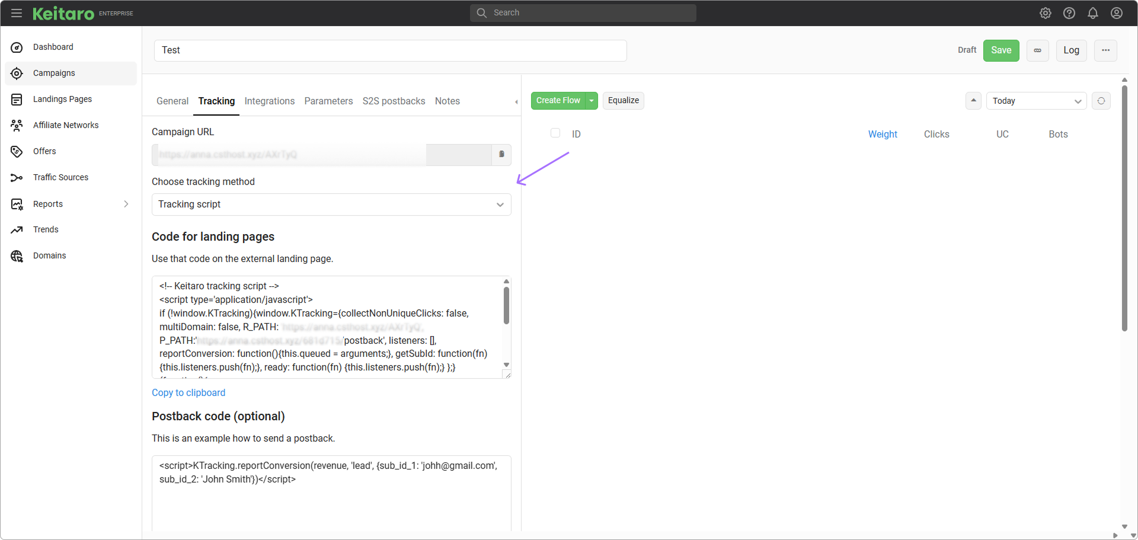
Task: Click the link icon button beside Save
Action: click(x=1038, y=50)
